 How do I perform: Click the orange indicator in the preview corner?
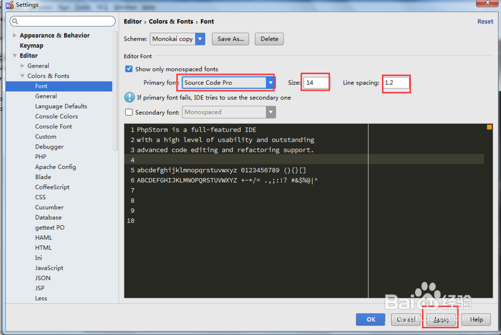[489, 128]
